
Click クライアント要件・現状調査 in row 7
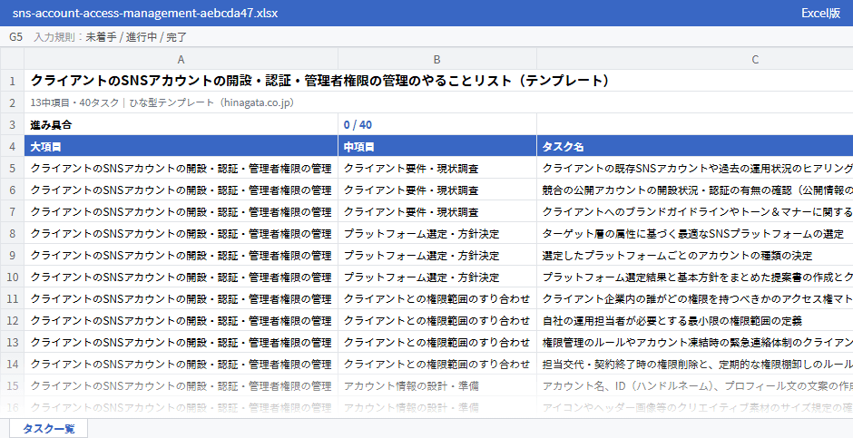(436, 211)
